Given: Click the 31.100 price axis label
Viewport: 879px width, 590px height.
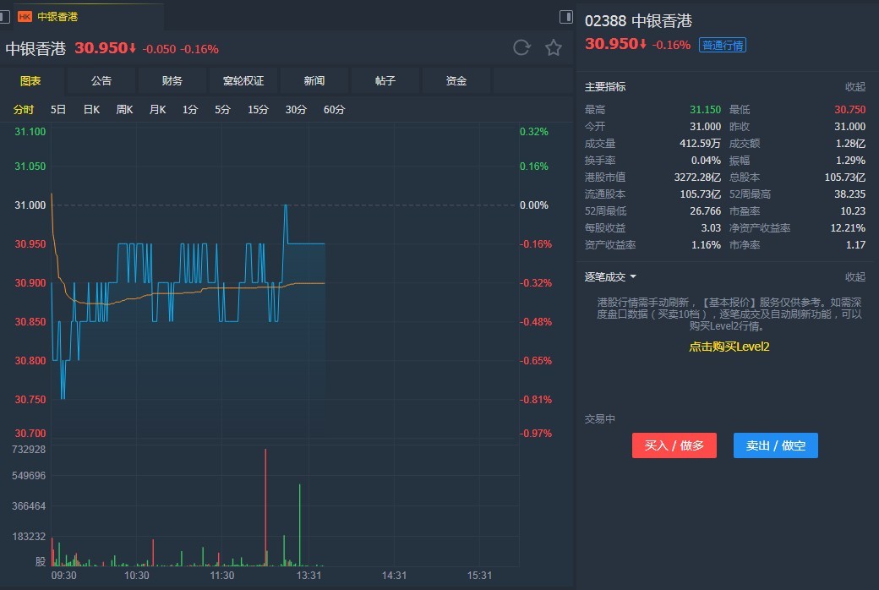Looking at the screenshot, I should pos(30,132).
